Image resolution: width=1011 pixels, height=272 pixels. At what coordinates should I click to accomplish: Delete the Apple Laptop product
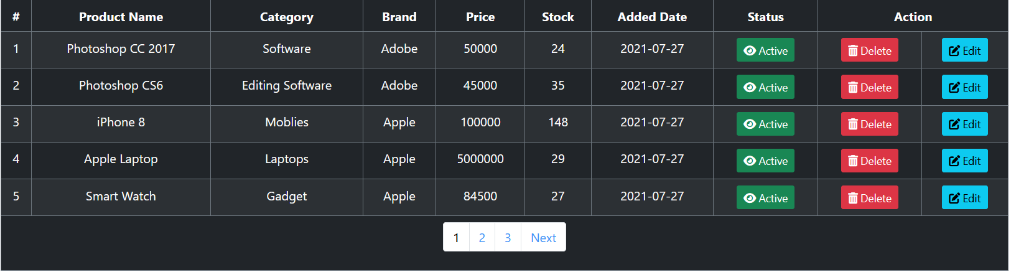(870, 161)
